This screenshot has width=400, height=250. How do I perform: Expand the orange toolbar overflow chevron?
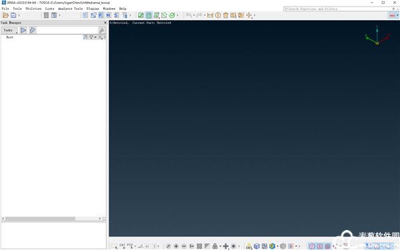255,15
